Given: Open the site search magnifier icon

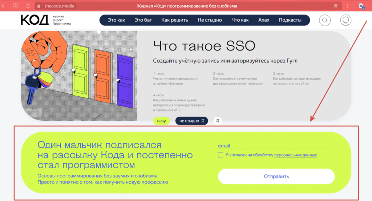Looking at the screenshot, I should (324, 20).
